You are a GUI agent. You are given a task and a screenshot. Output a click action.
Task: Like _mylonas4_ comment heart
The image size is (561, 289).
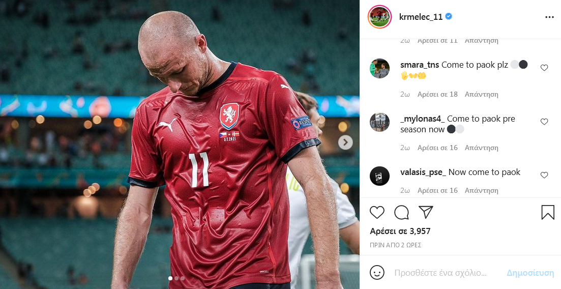(x=544, y=122)
